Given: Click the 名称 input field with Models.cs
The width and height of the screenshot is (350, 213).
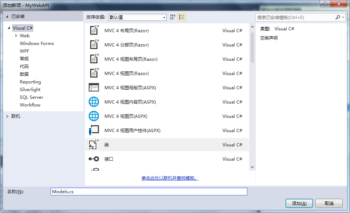Looking at the screenshot, I should tap(149, 192).
